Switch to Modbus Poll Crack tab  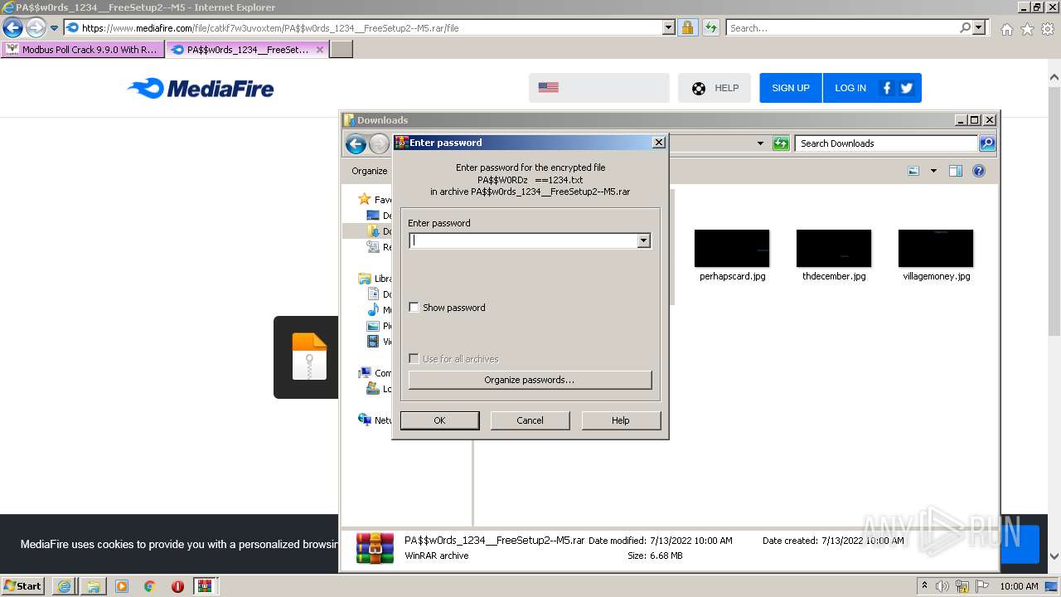coord(82,50)
